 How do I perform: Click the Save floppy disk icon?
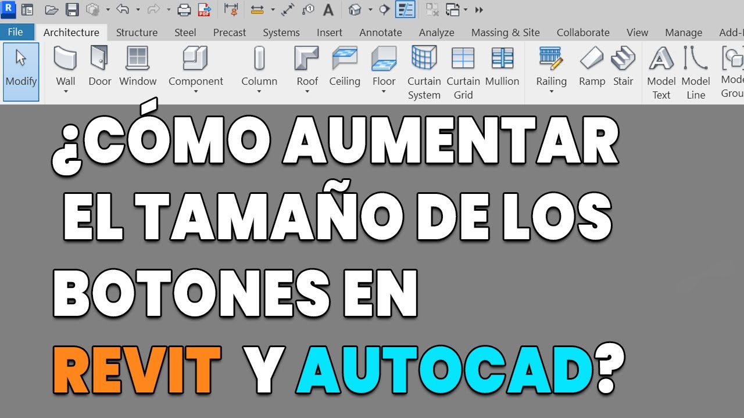click(x=72, y=10)
